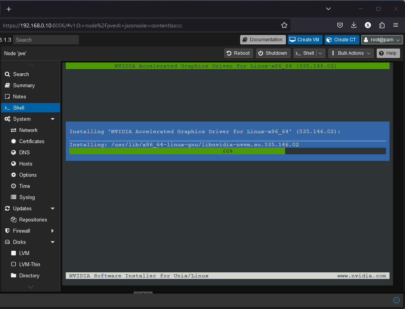Collapse the System section arrow

pyautogui.click(x=53, y=119)
